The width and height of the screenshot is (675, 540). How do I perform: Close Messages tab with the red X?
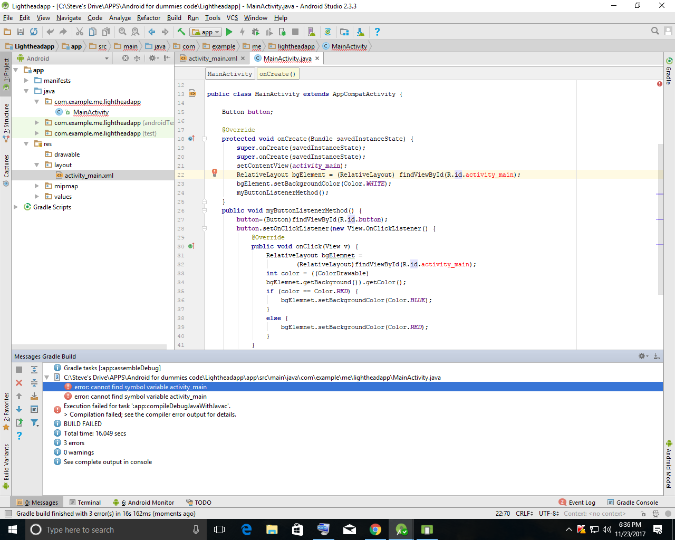19,383
